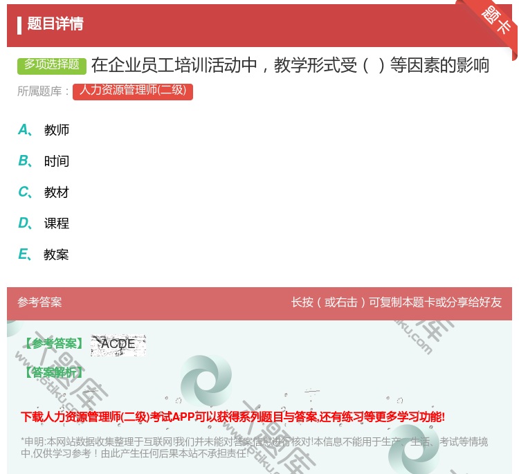The height and width of the screenshot is (474, 519).
Task: Select option B 时间
Action: [x=44, y=161]
